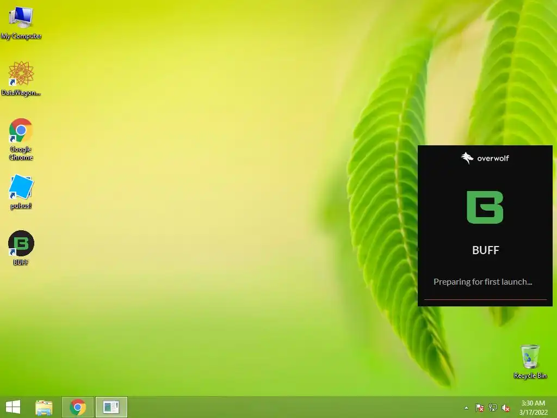Show hidden tray icons arrow
The height and width of the screenshot is (418, 557).
click(466, 408)
